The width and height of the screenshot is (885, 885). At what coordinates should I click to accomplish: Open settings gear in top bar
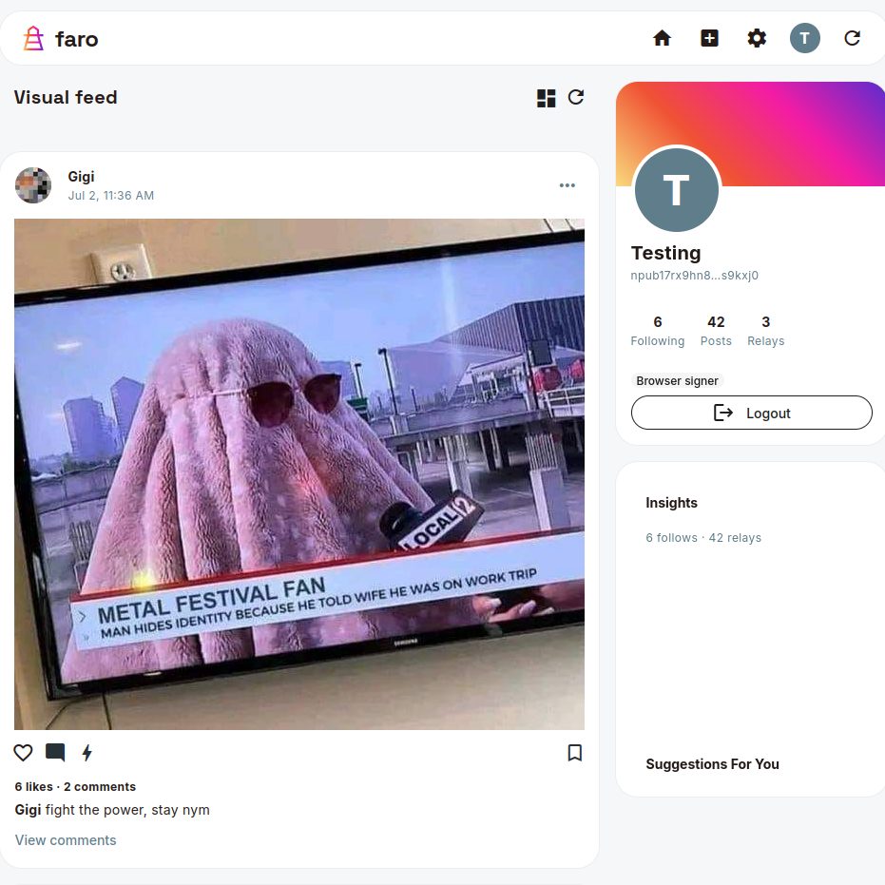(757, 38)
